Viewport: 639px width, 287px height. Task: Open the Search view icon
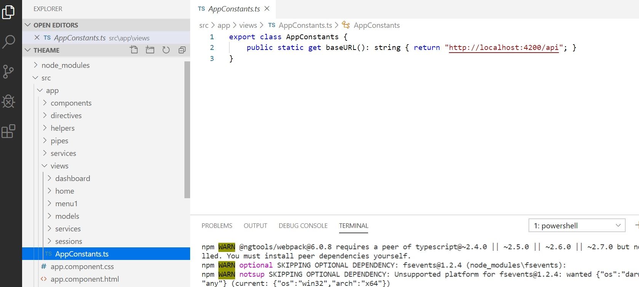click(8, 42)
